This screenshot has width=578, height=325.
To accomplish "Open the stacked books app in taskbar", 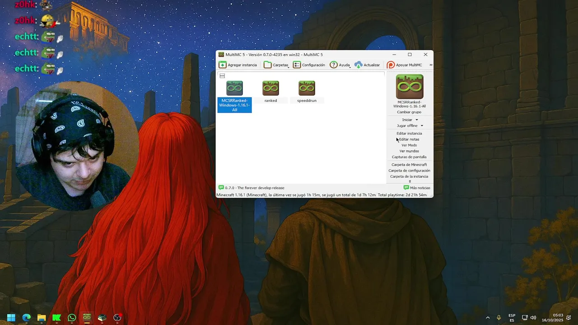I will pos(102,317).
